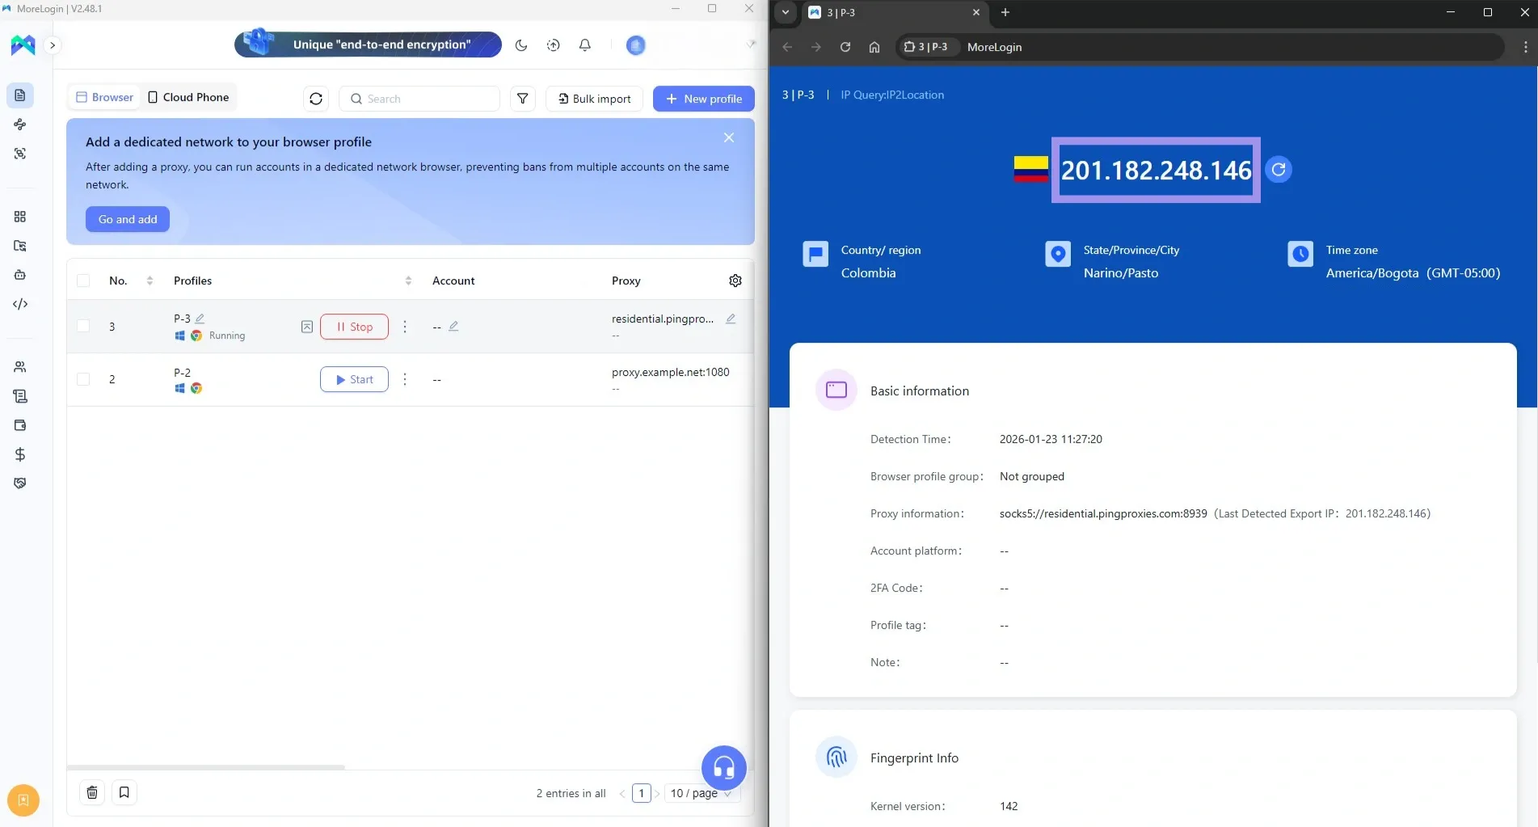Open the filter funnel icon
The height and width of the screenshot is (827, 1538).
[523, 99]
